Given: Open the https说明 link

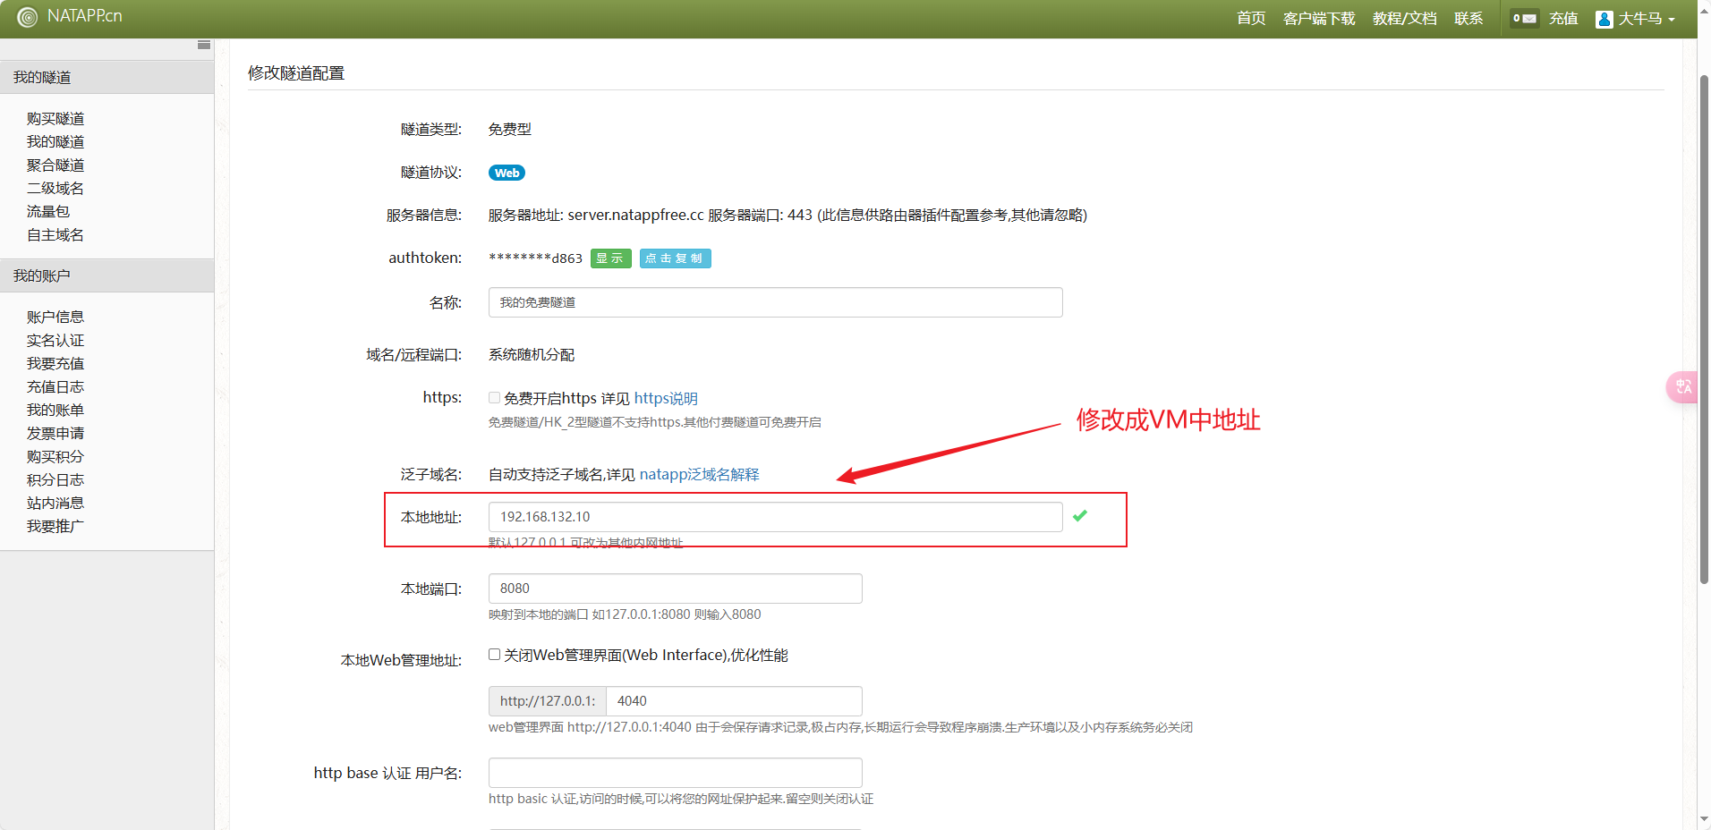Looking at the screenshot, I should pyautogui.click(x=666, y=399).
